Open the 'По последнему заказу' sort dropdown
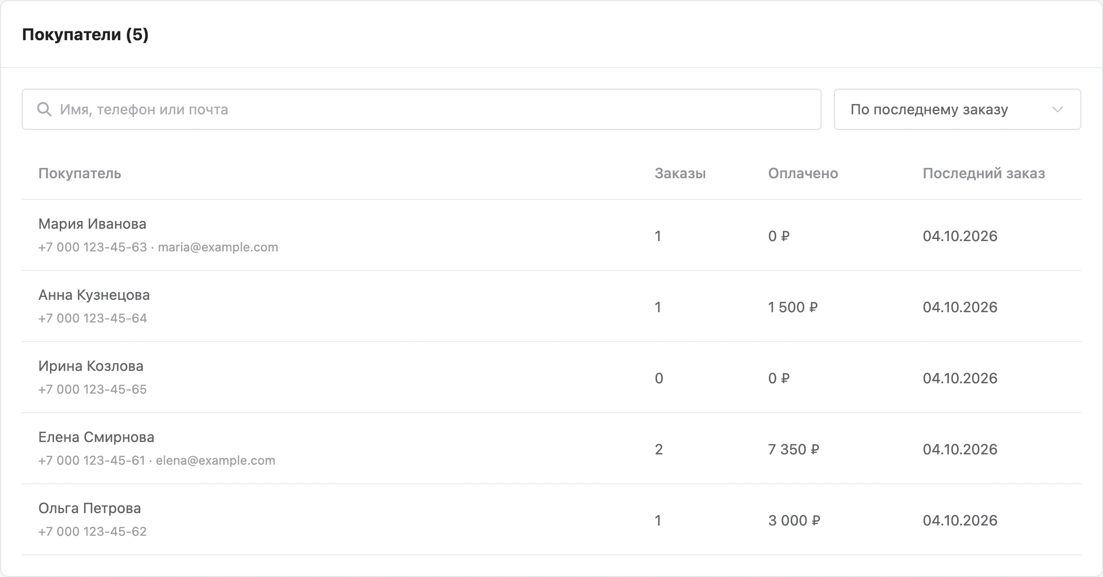The image size is (1103, 577). tap(957, 109)
